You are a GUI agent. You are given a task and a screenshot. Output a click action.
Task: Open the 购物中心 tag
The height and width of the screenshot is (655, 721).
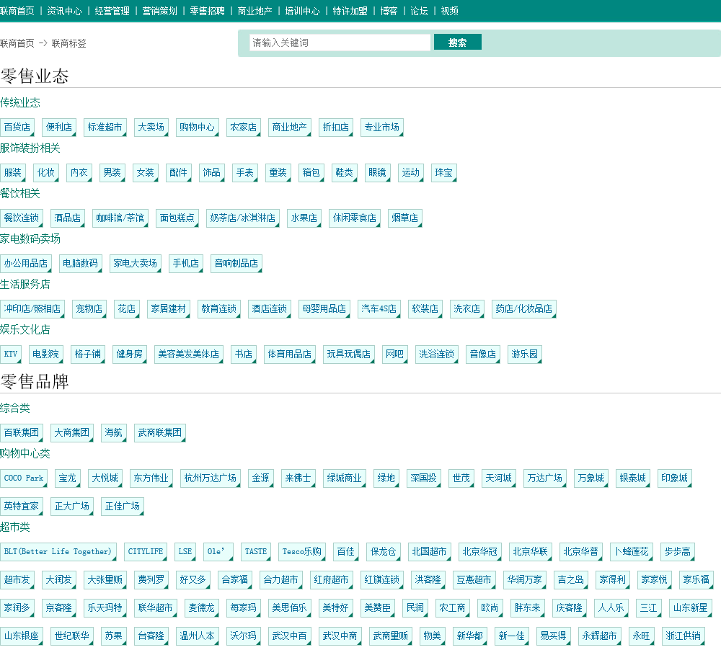[198, 128]
